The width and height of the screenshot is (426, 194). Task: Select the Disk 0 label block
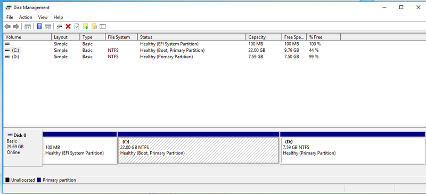(23, 148)
